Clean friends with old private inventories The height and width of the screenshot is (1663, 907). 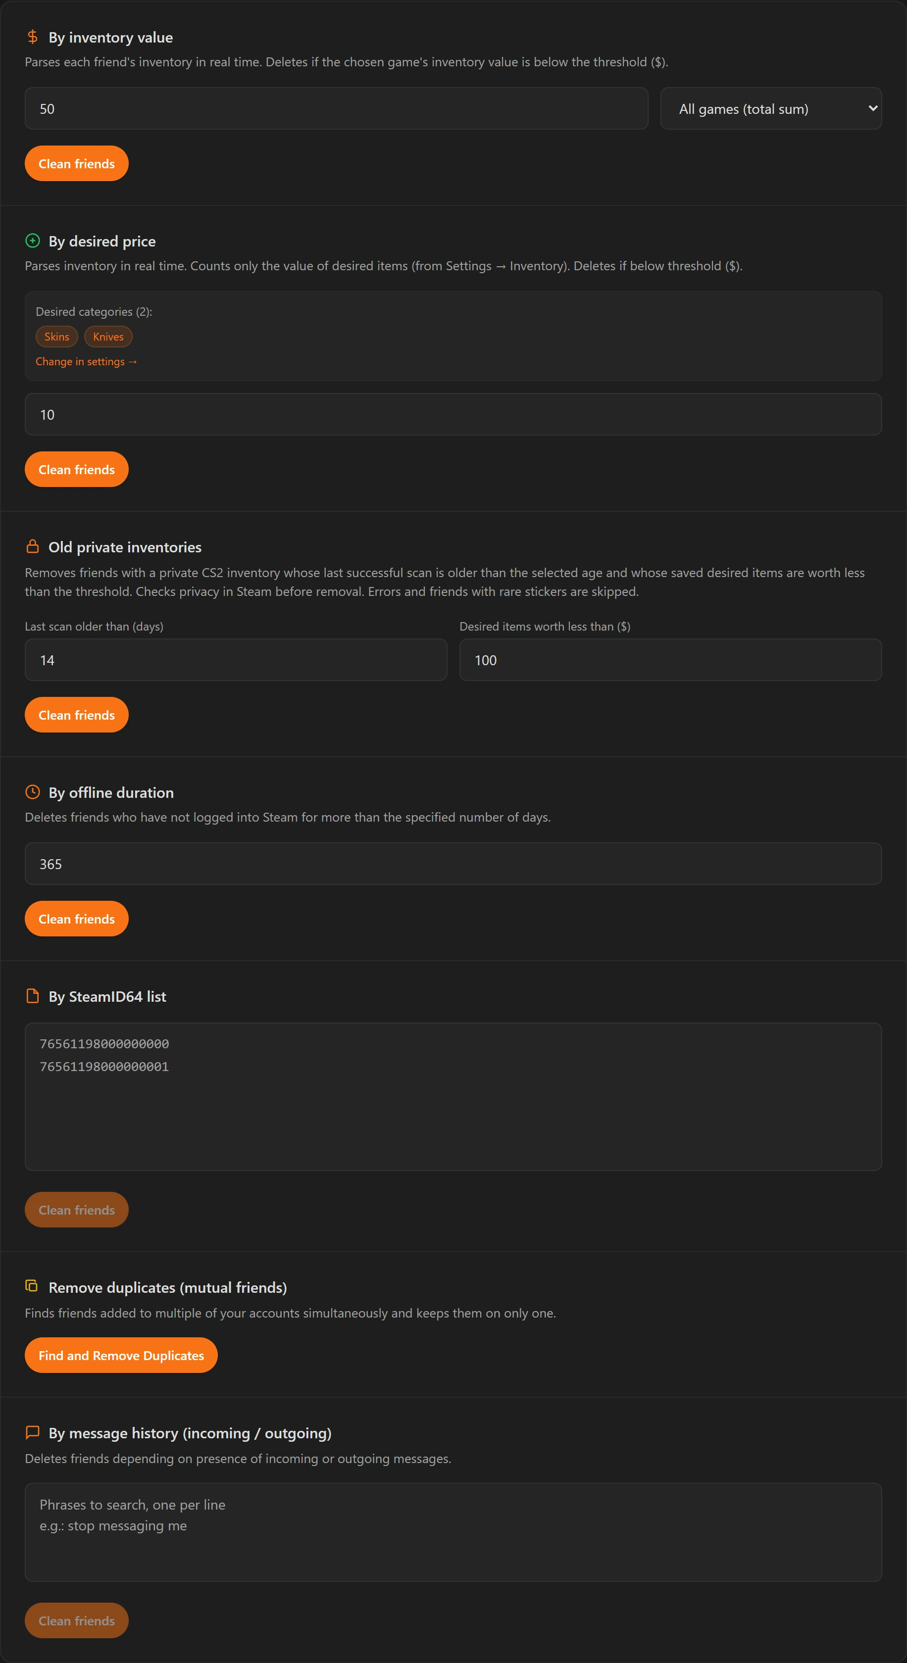click(x=76, y=715)
